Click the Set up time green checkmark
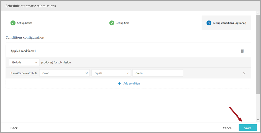The width and height of the screenshot is (261, 133). (x=112, y=23)
